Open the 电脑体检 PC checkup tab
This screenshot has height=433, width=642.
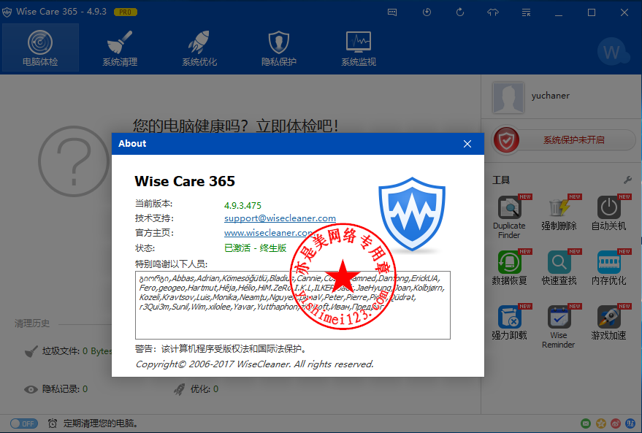[40, 48]
